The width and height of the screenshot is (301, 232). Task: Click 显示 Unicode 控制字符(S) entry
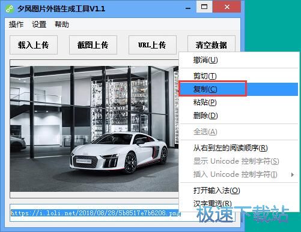point(239,161)
